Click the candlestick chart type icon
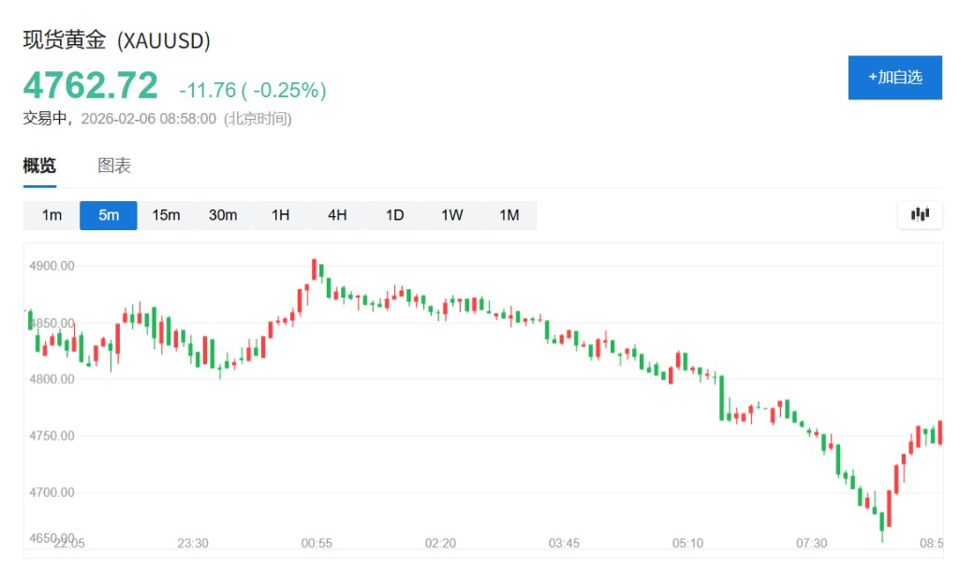 (x=920, y=214)
